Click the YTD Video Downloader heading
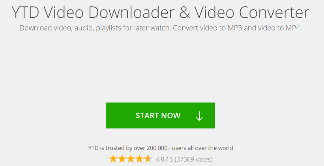The height and width of the screenshot is (166, 324). pos(161,12)
